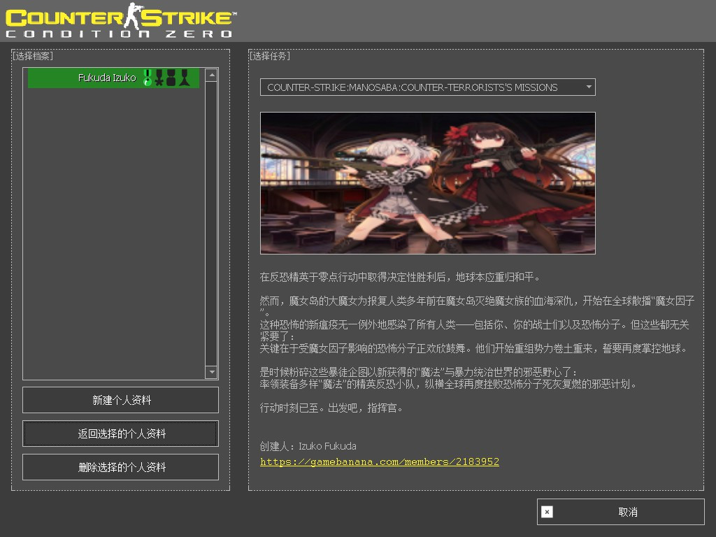Click the 新建个人资料 button
The height and width of the screenshot is (537, 716).
click(x=120, y=400)
